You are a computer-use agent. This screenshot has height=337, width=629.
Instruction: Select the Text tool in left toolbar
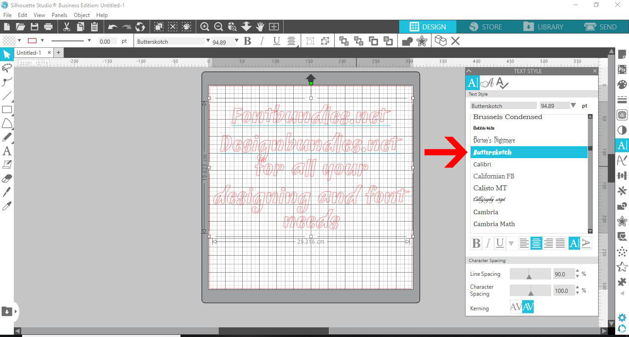click(x=7, y=151)
